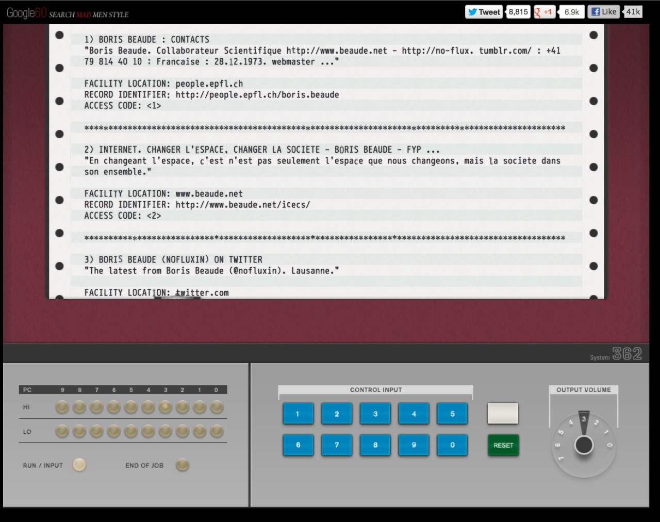The width and height of the screenshot is (660, 522).
Task: Select result 3 Boris Beaude on Twitter
Action: click(x=180, y=259)
